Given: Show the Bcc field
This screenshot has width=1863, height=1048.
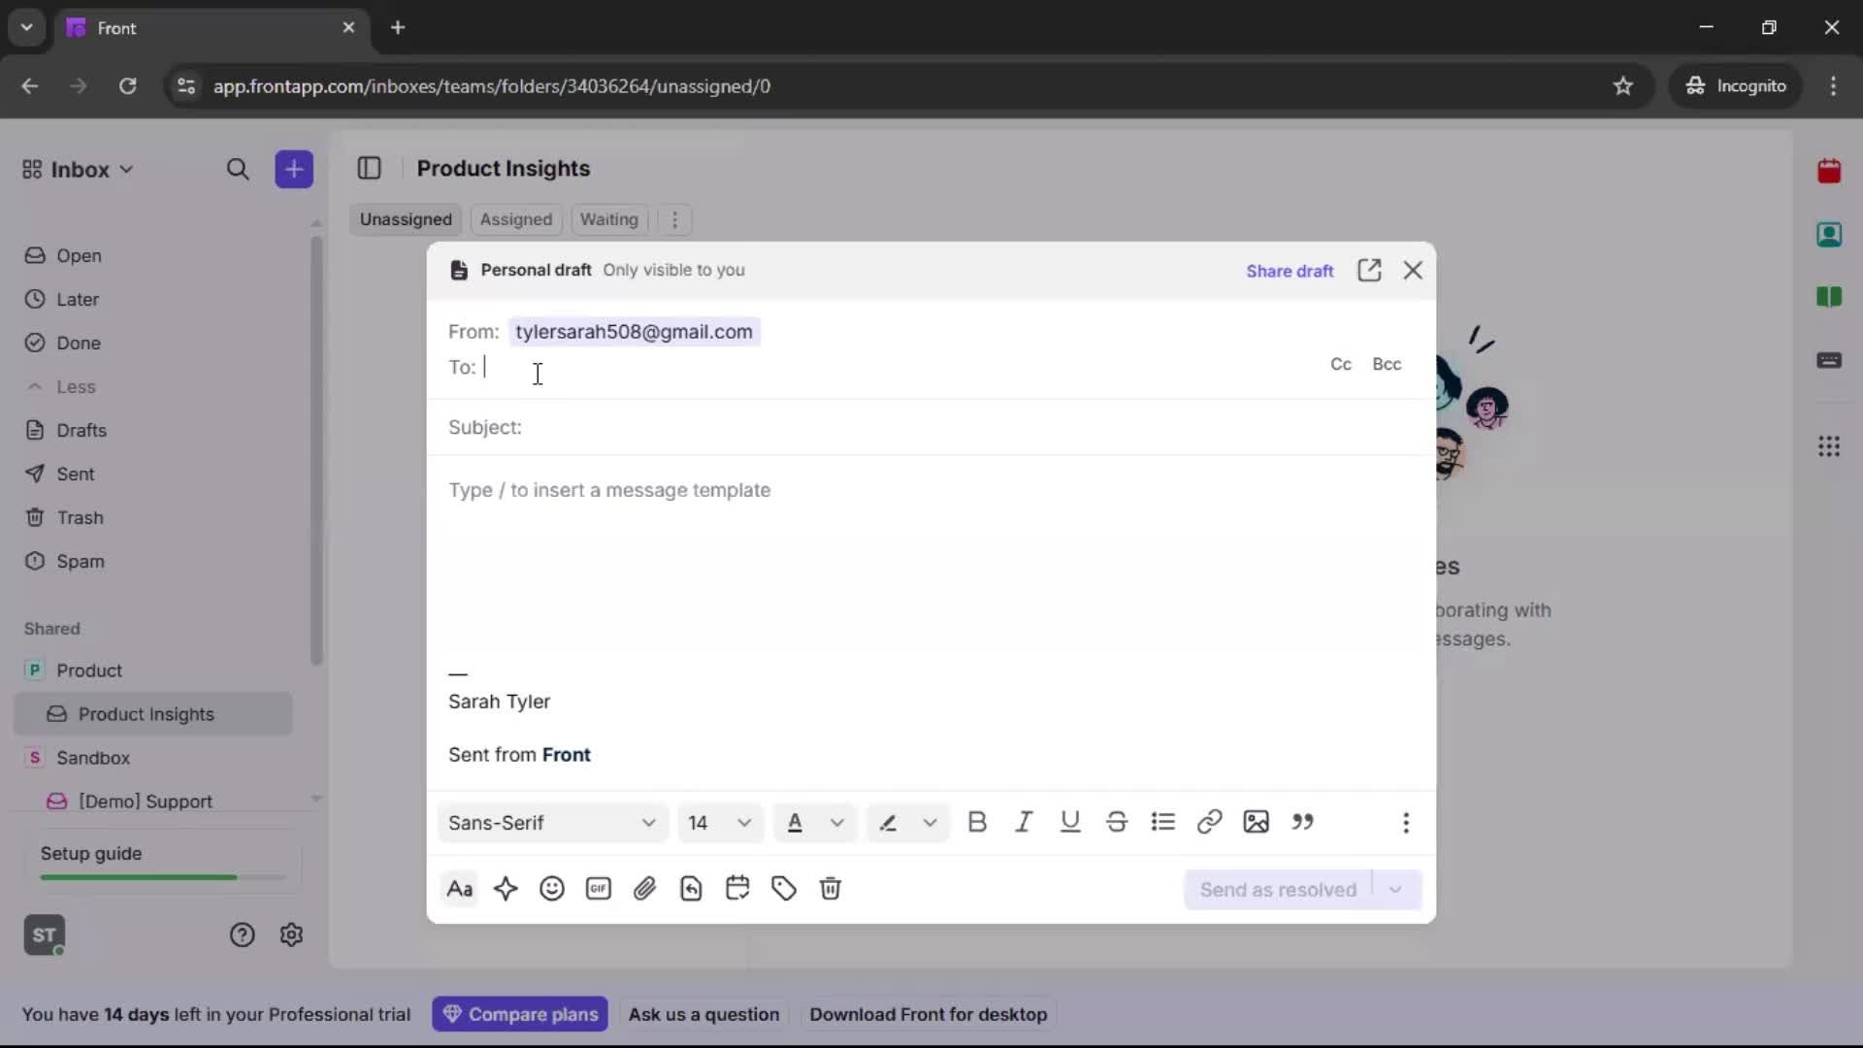Looking at the screenshot, I should pyautogui.click(x=1388, y=364).
